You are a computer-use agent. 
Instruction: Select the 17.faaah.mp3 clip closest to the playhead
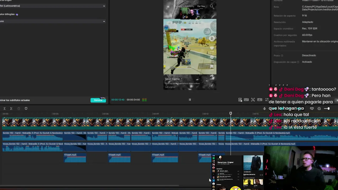pos(205,158)
